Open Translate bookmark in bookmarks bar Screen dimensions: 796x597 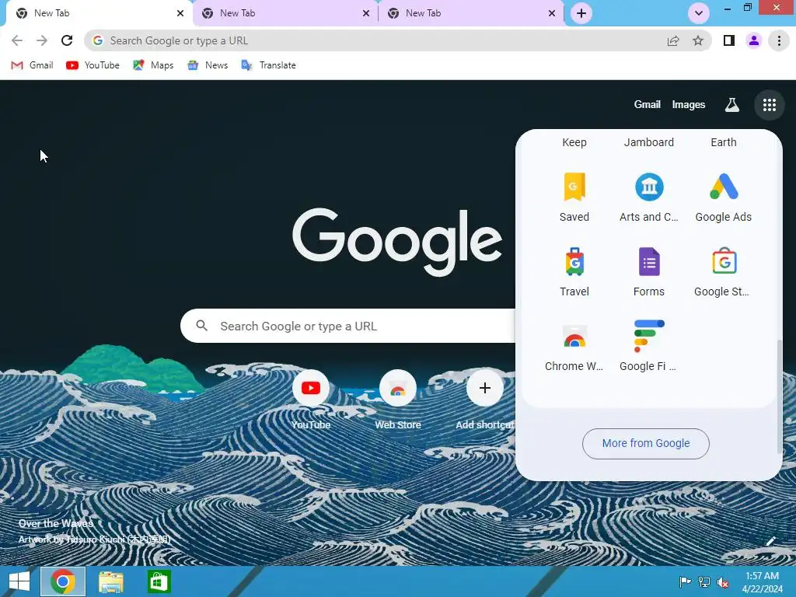click(x=268, y=65)
